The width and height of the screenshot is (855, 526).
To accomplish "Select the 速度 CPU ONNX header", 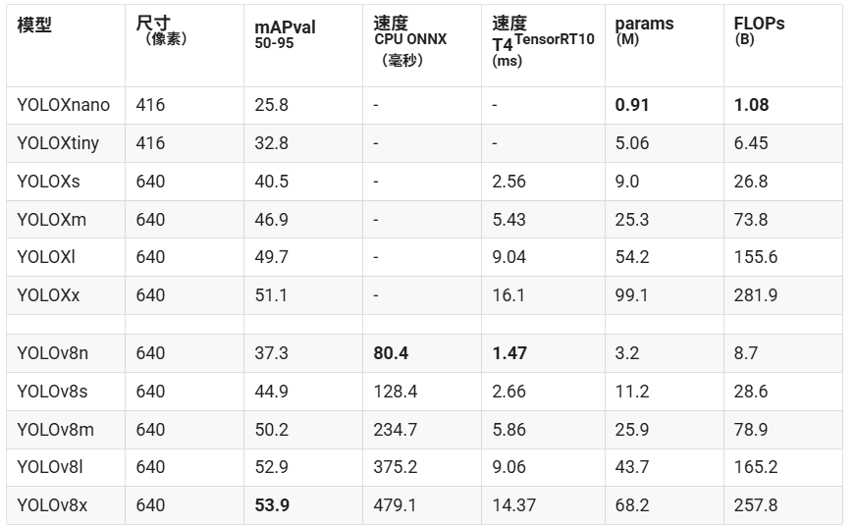I will pos(410,41).
